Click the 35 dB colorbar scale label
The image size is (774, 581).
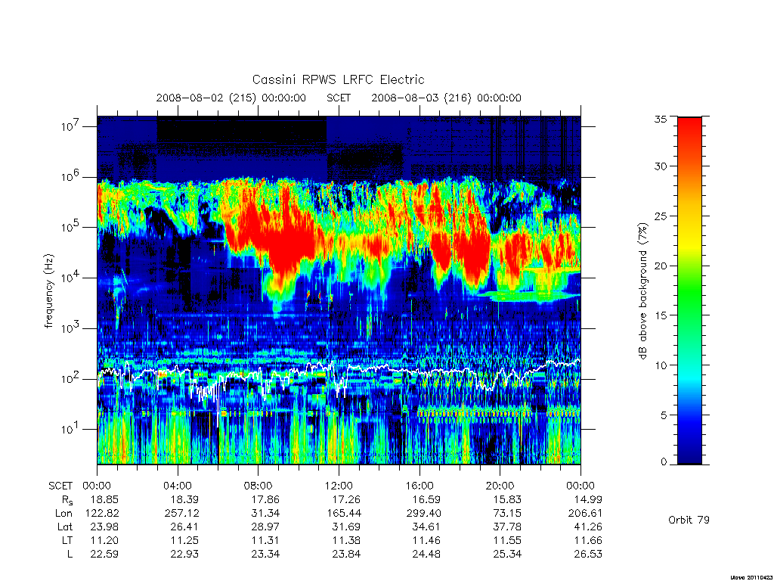click(x=660, y=119)
